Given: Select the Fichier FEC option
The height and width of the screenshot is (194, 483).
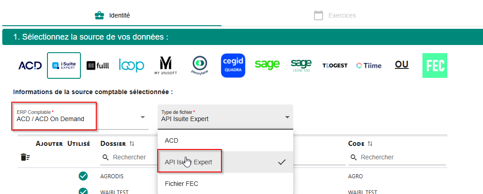Looking at the screenshot, I should (182, 184).
